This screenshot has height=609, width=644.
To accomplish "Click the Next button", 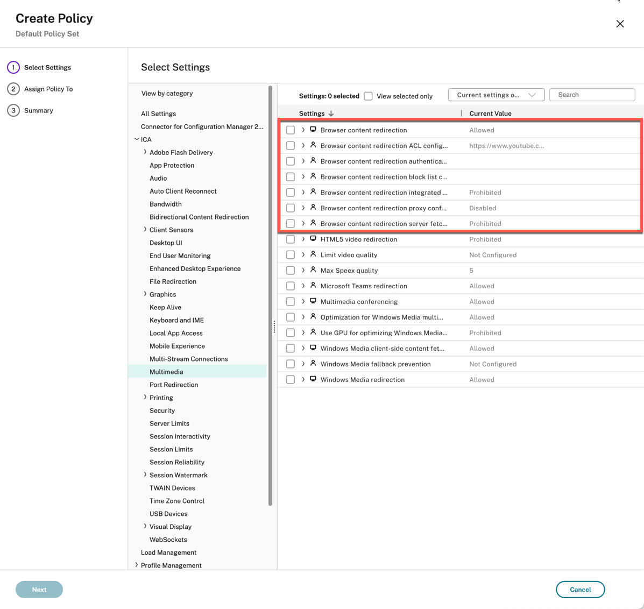I will tap(39, 589).
